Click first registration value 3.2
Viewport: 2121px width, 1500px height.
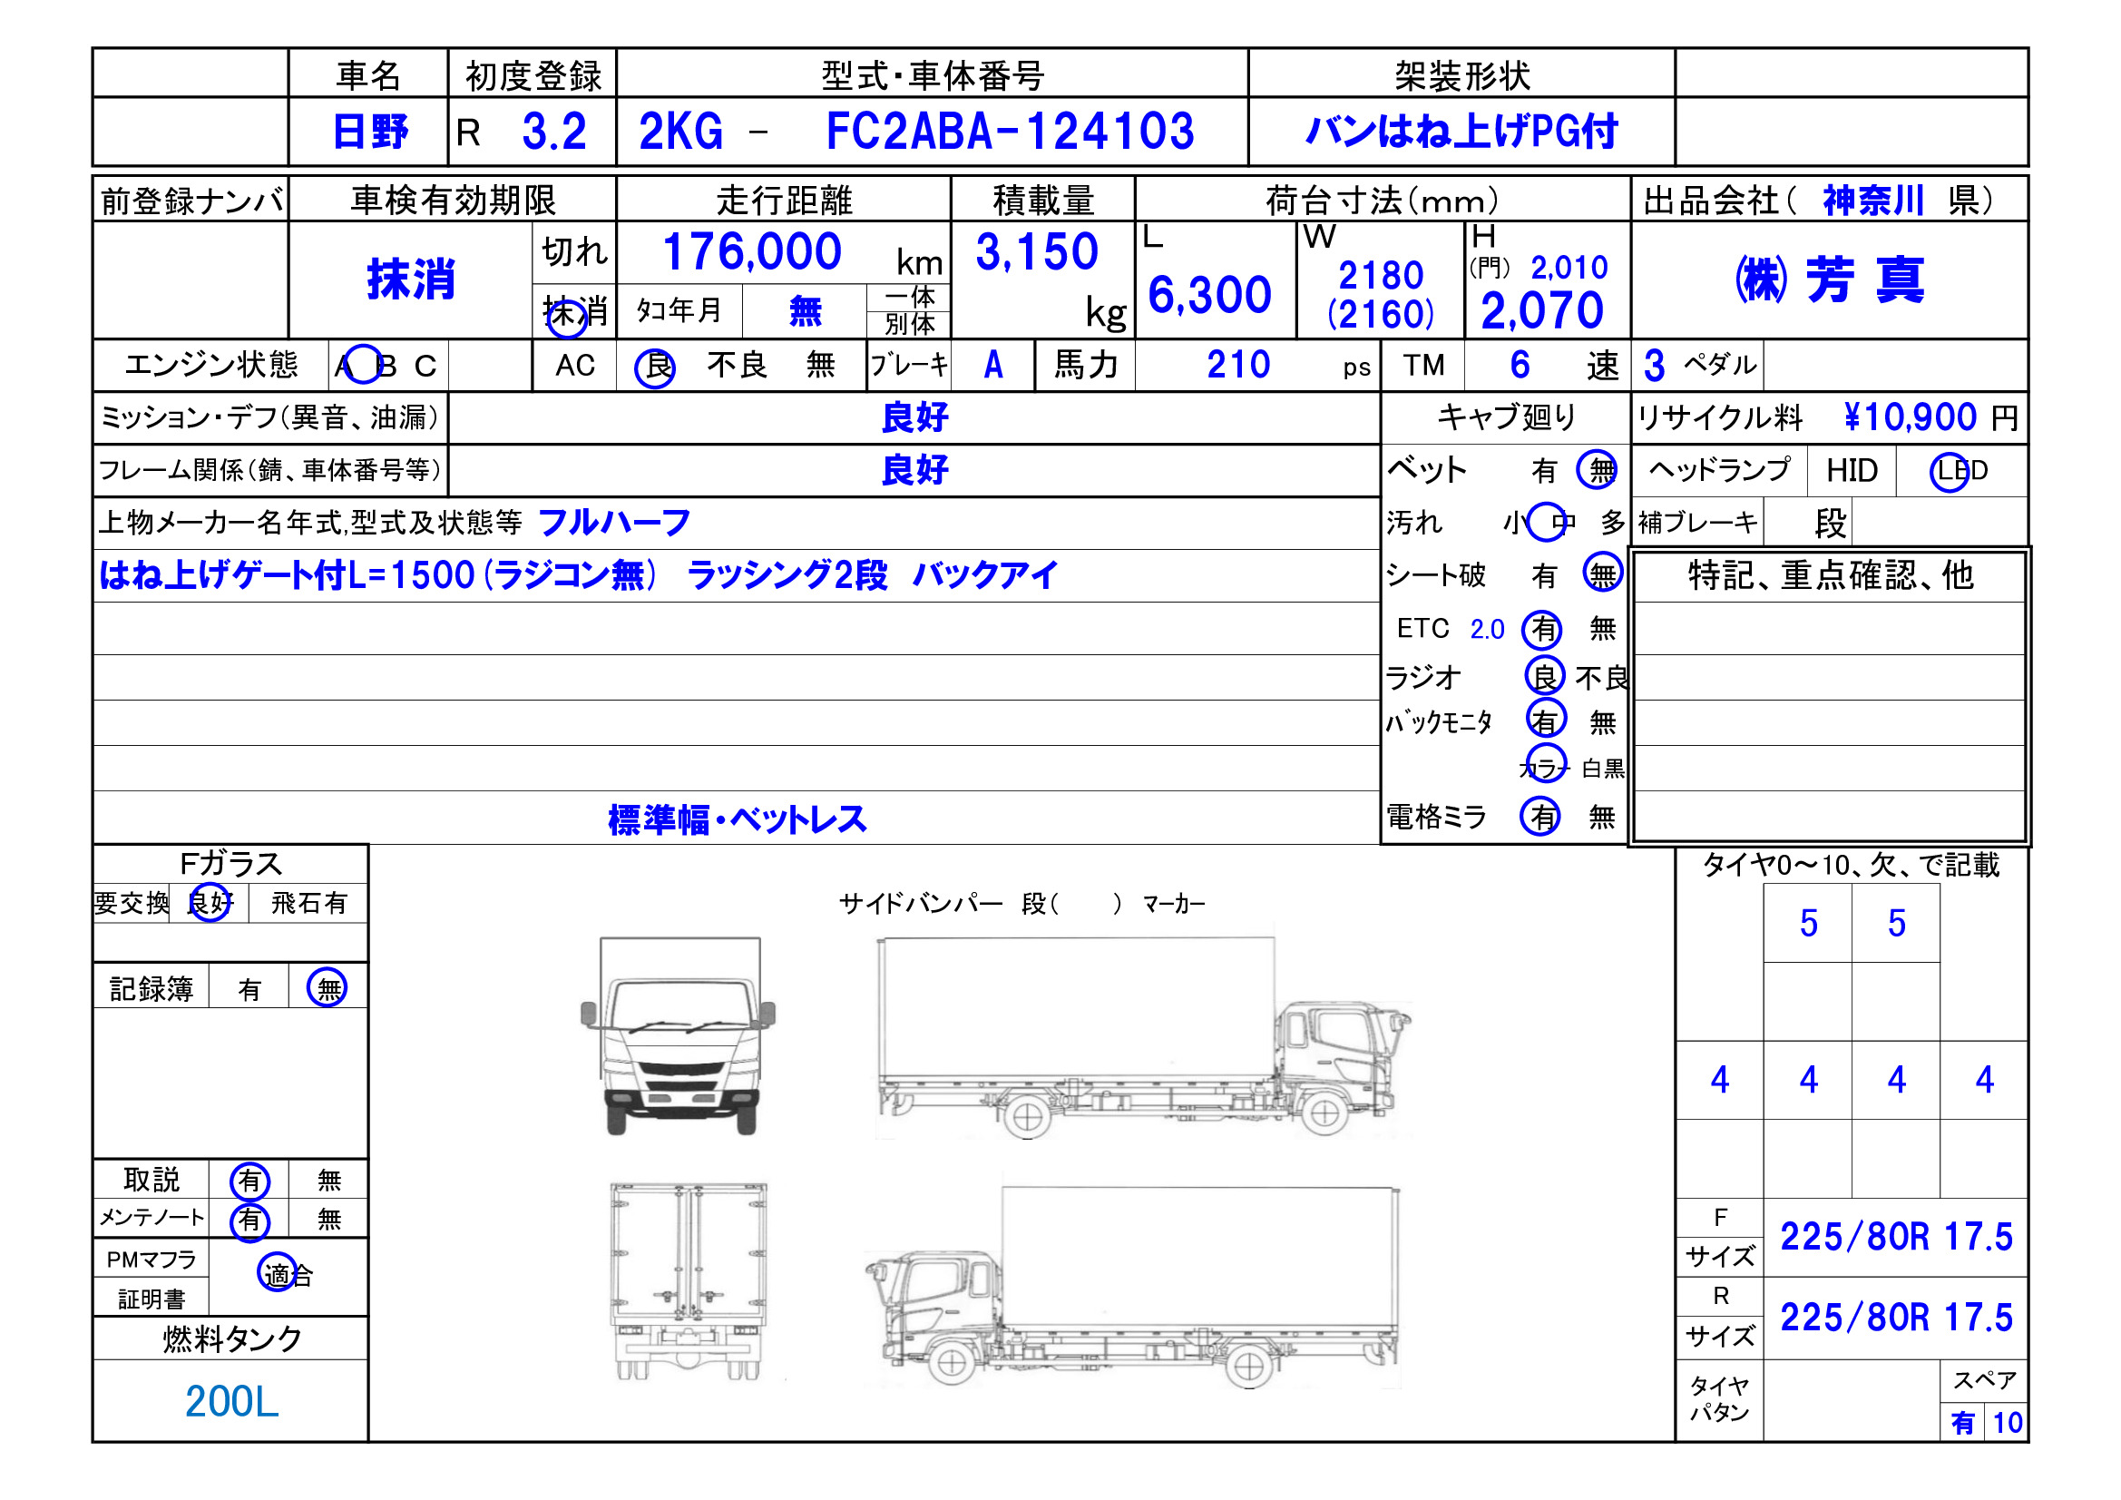(x=554, y=132)
